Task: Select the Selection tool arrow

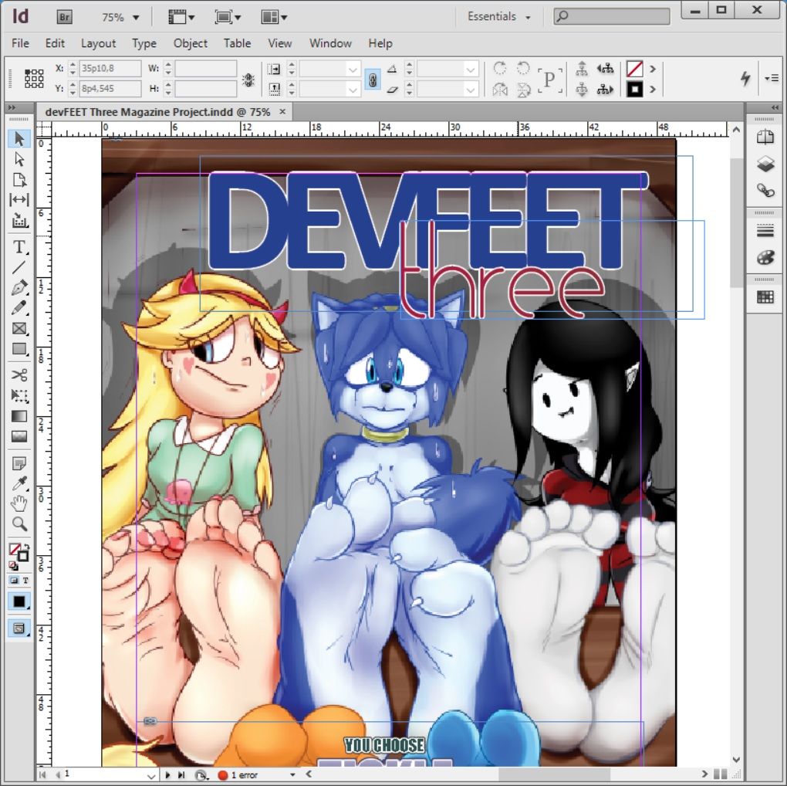Action: [19, 139]
